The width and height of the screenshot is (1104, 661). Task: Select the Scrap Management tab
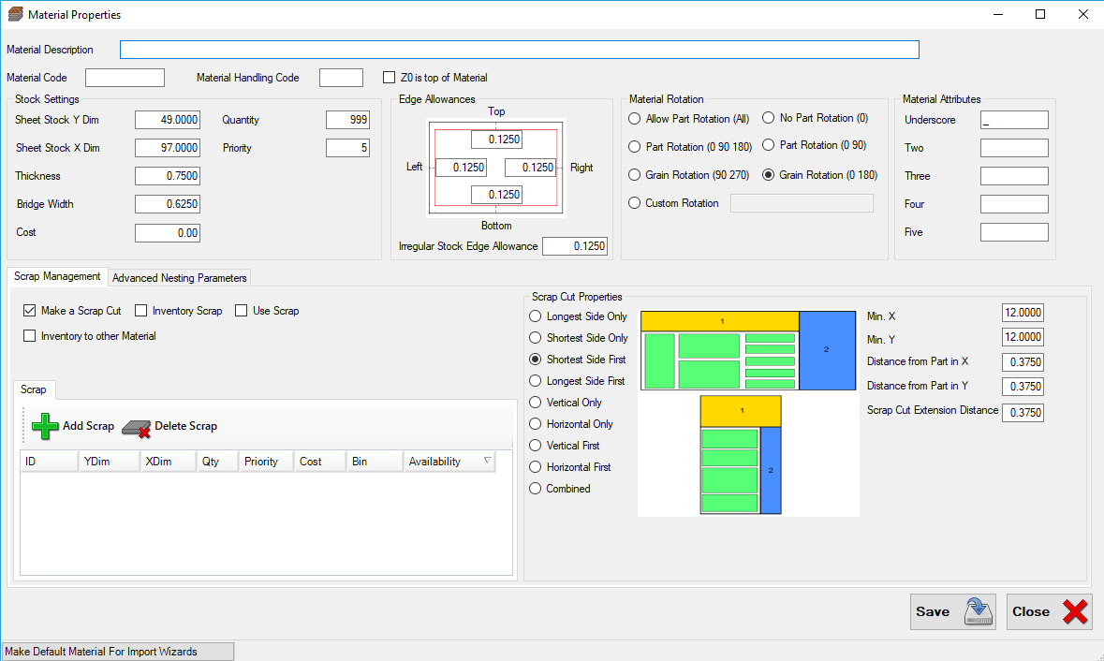[x=56, y=276]
